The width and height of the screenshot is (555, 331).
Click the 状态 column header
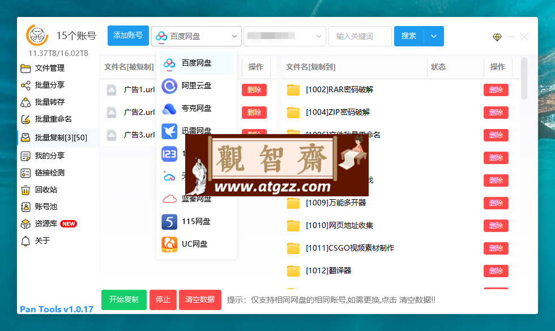438,67
